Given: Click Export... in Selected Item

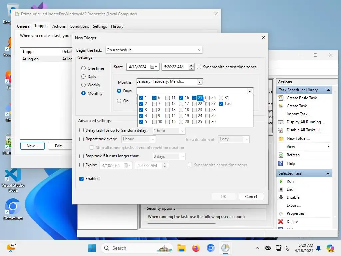Looking at the screenshot, I should tap(294, 205).
